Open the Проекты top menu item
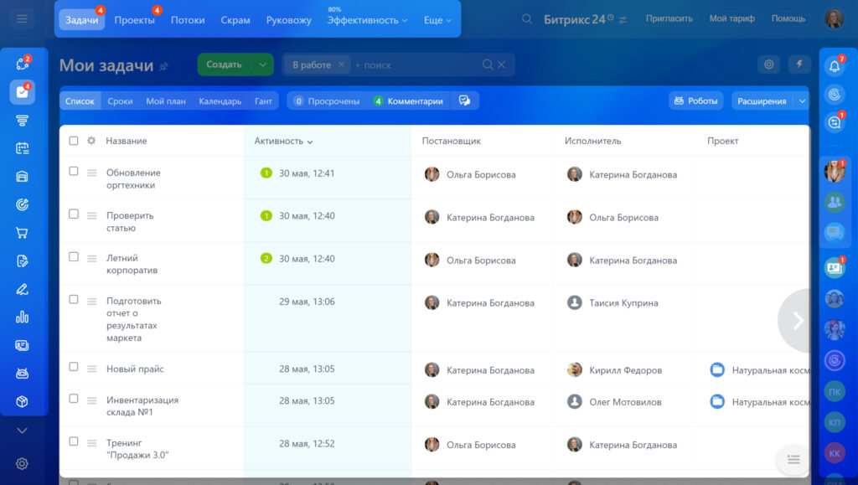858x485 pixels. click(134, 20)
